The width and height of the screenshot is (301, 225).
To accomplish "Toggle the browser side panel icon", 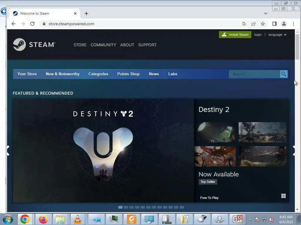I will 275,24.
